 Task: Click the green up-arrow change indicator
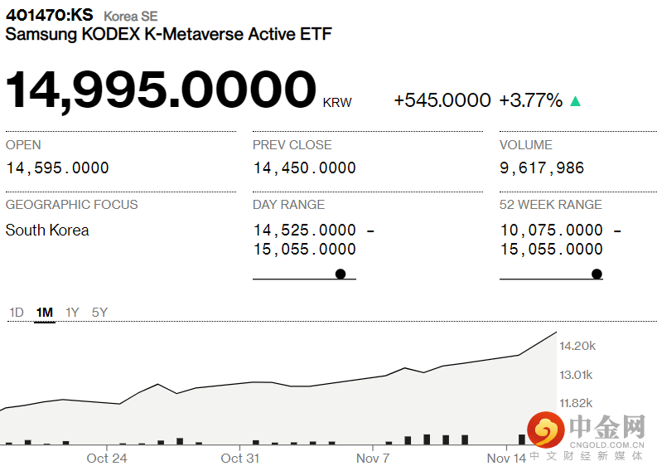tap(575, 101)
